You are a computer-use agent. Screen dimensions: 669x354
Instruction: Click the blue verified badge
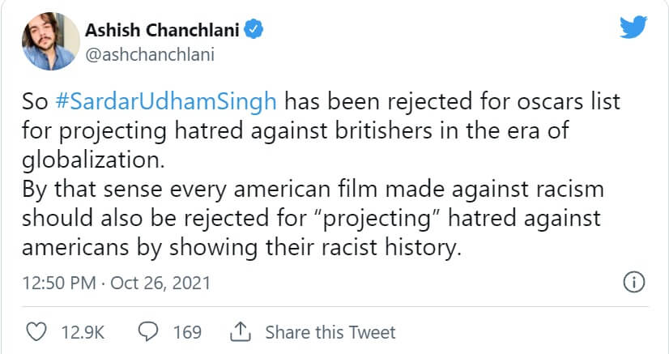pos(255,31)
